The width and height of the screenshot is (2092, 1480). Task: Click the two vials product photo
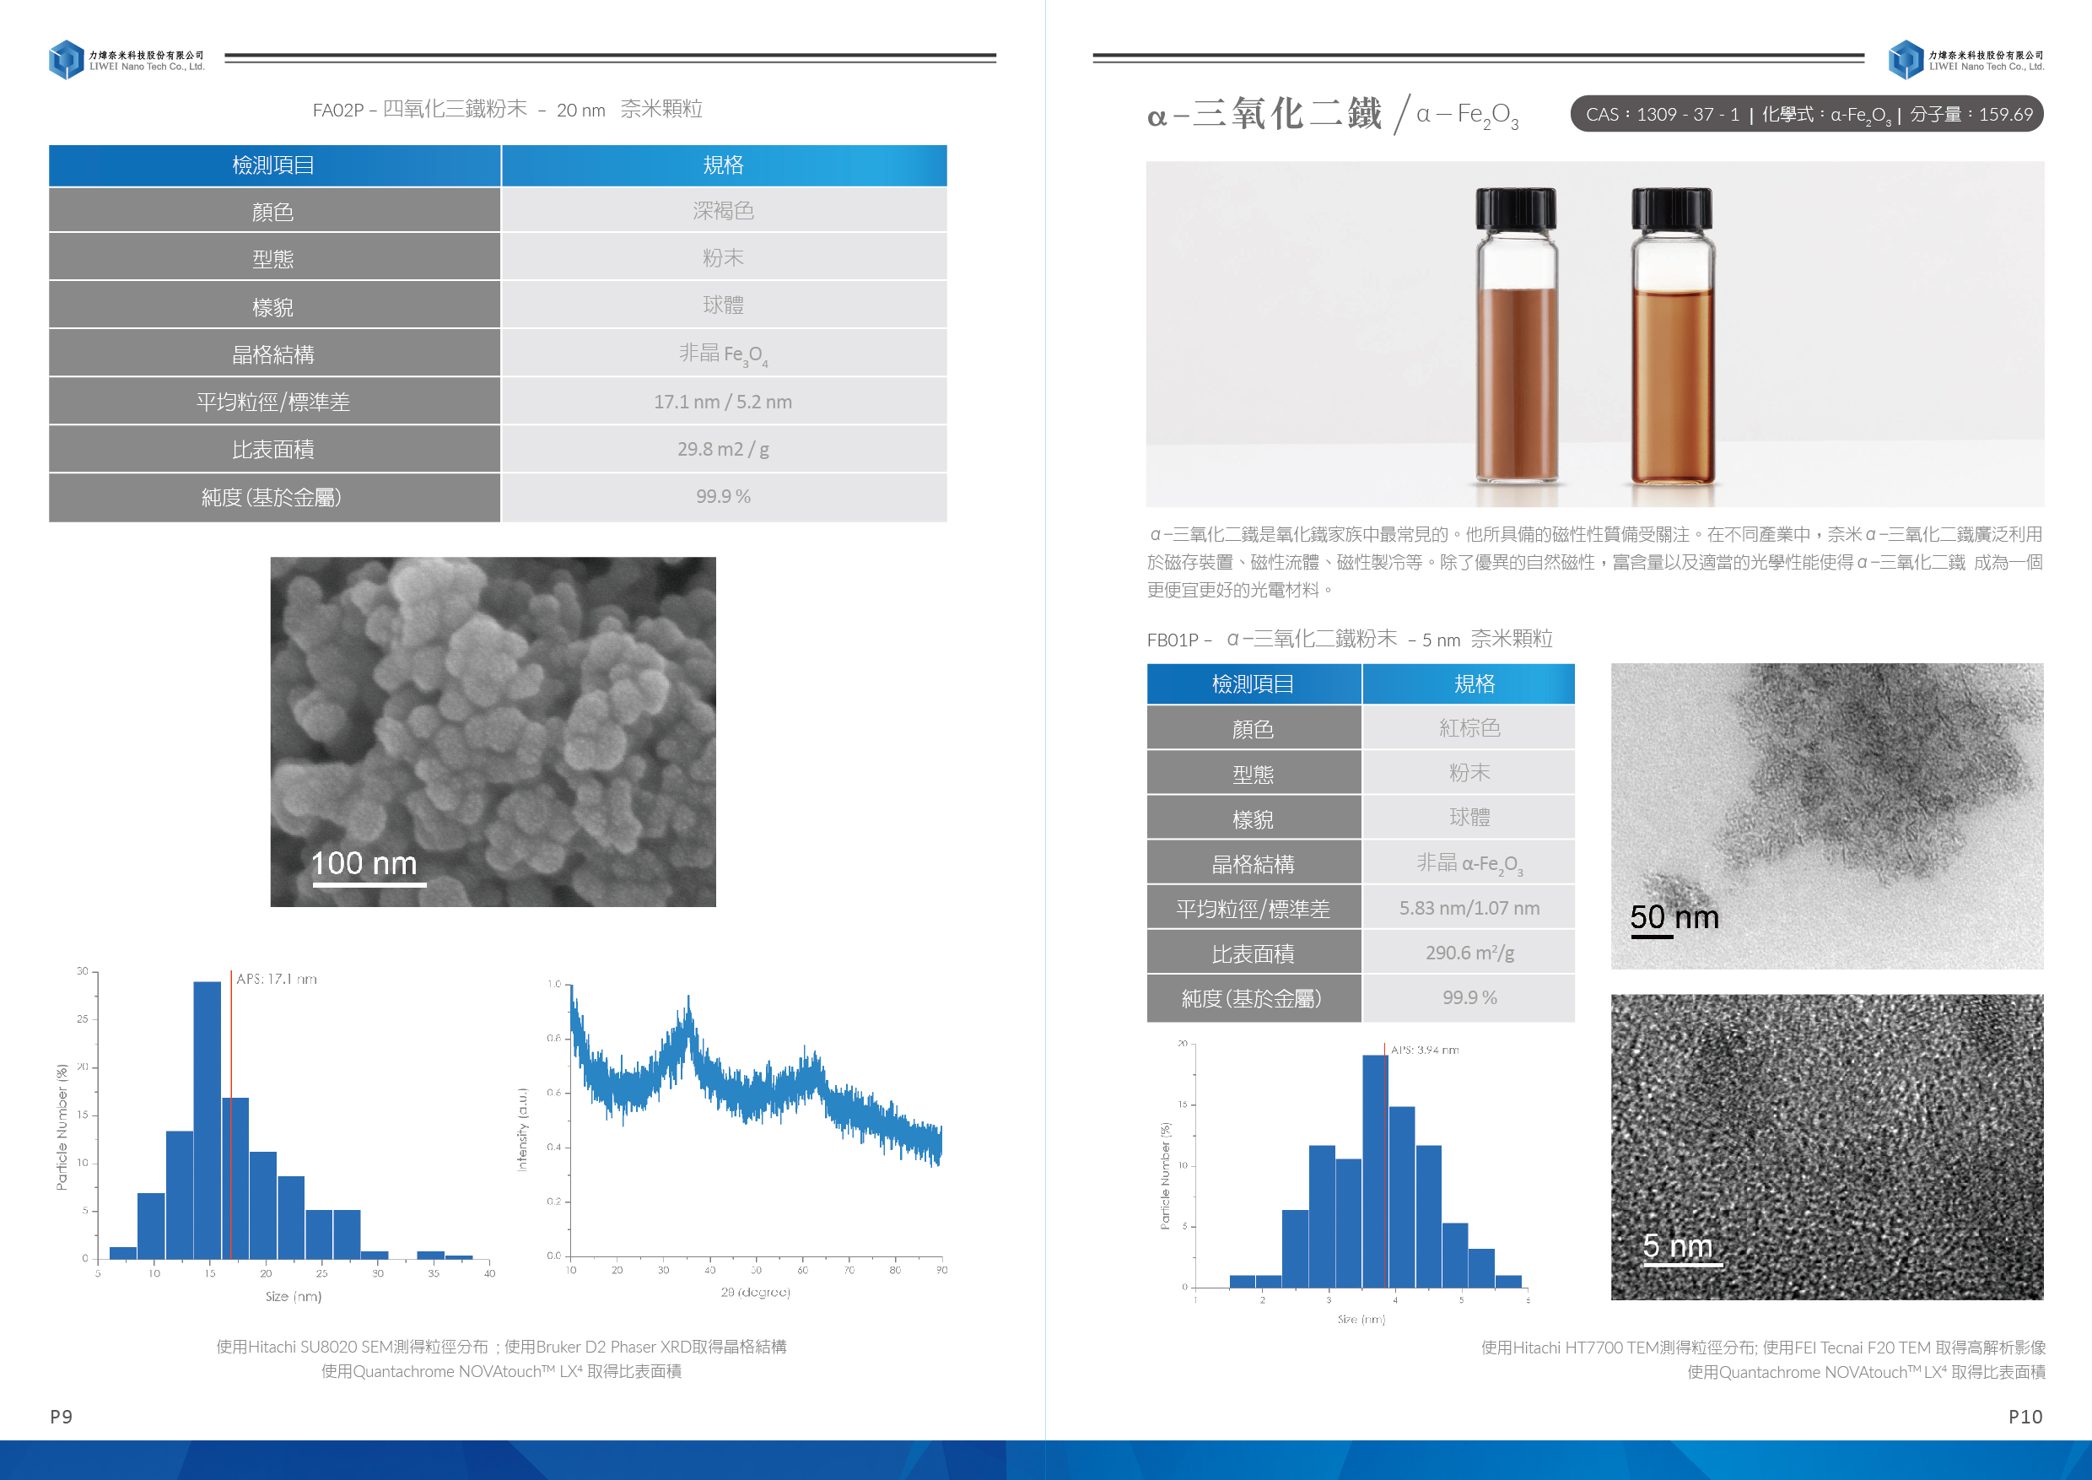(x=1594, y=333)
